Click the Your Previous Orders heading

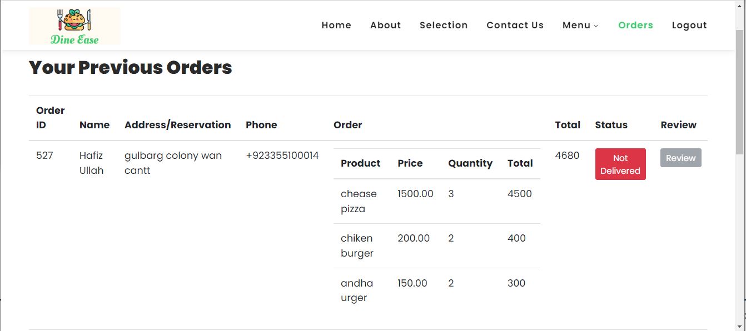[131, 68]
